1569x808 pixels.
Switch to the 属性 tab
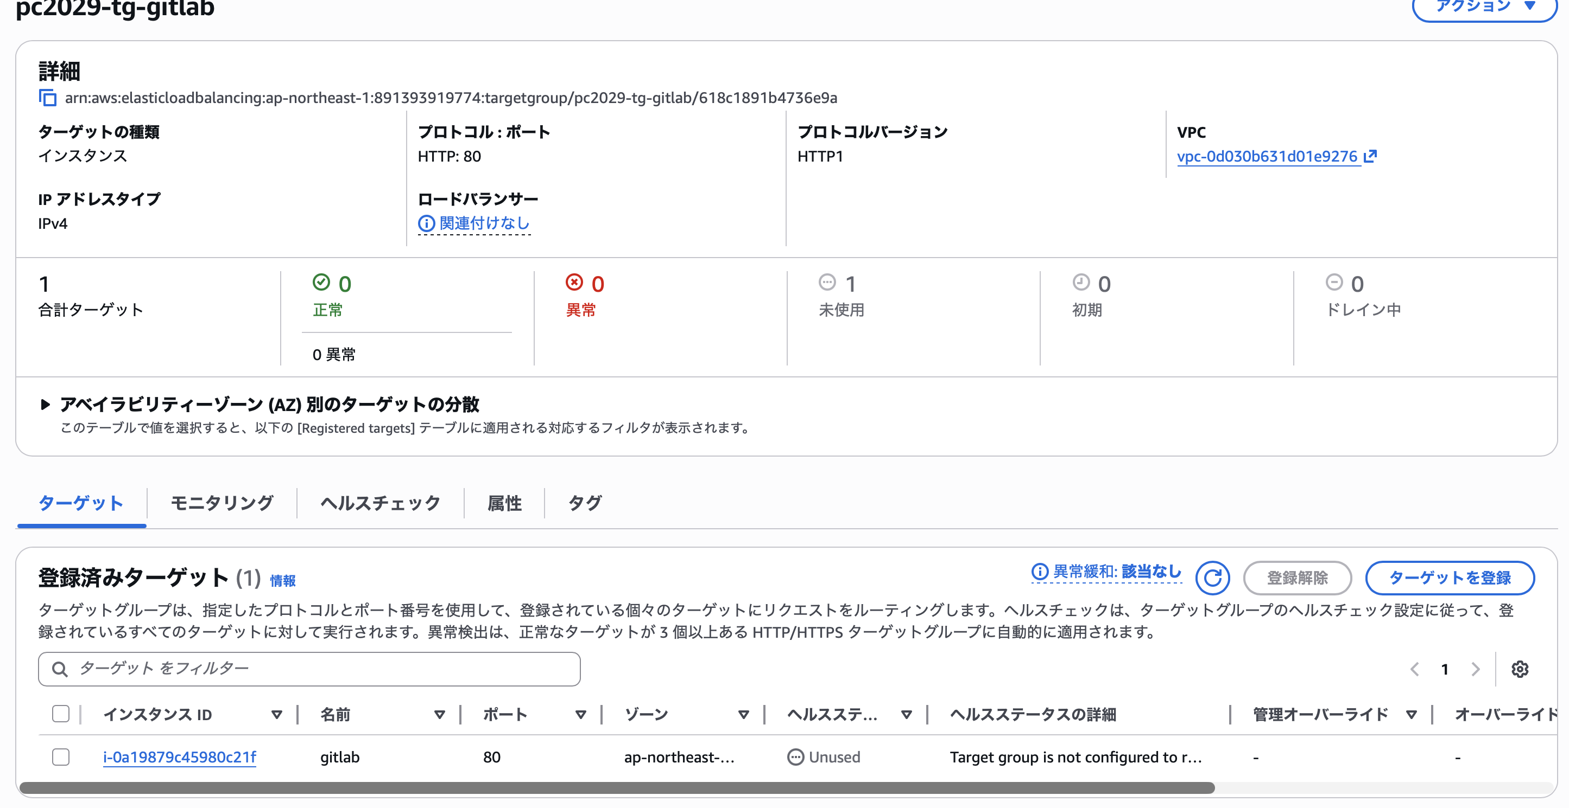(x=504, y=503)
